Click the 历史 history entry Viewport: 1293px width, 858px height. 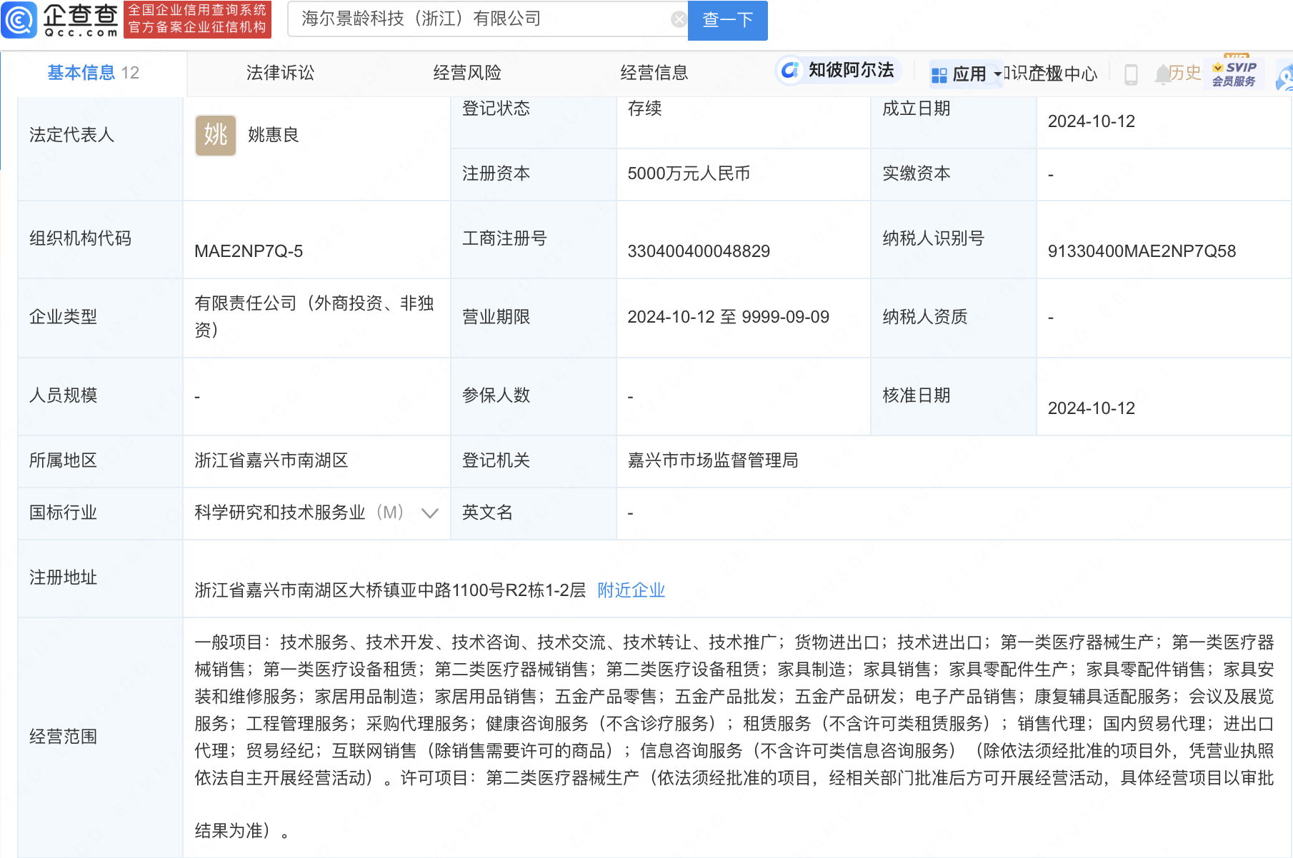(x=1187, y=74)
